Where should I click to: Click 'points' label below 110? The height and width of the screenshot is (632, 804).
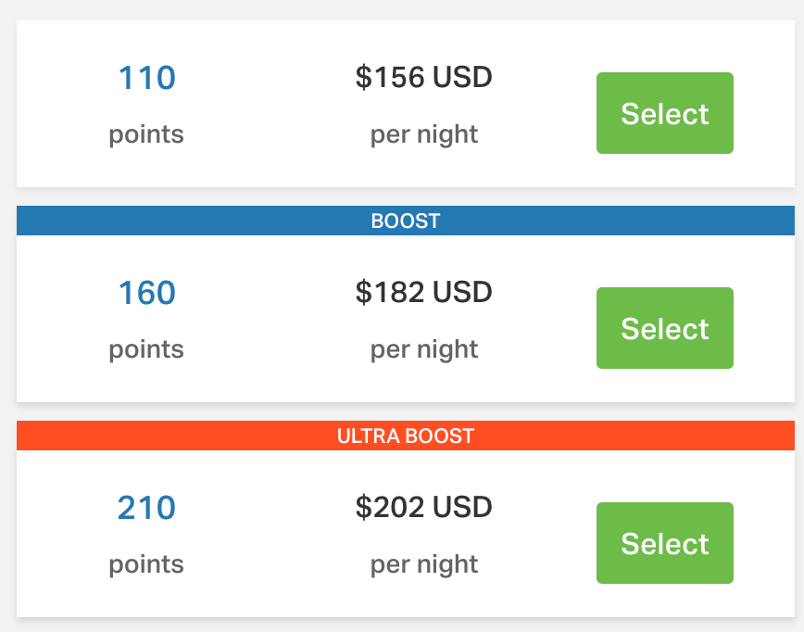coord(145,134)
